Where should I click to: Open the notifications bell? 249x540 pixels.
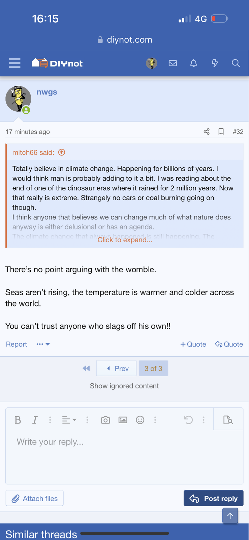click(194, 63)
